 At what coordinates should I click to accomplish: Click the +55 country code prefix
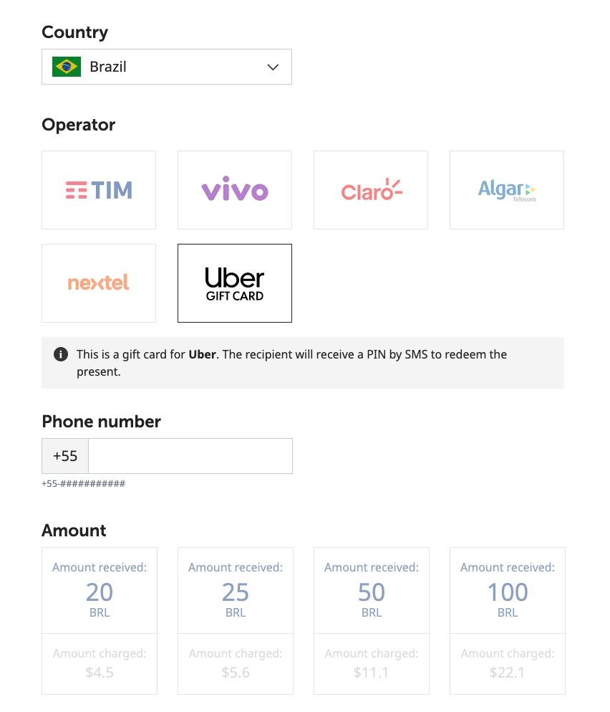[x=65, y=456]
